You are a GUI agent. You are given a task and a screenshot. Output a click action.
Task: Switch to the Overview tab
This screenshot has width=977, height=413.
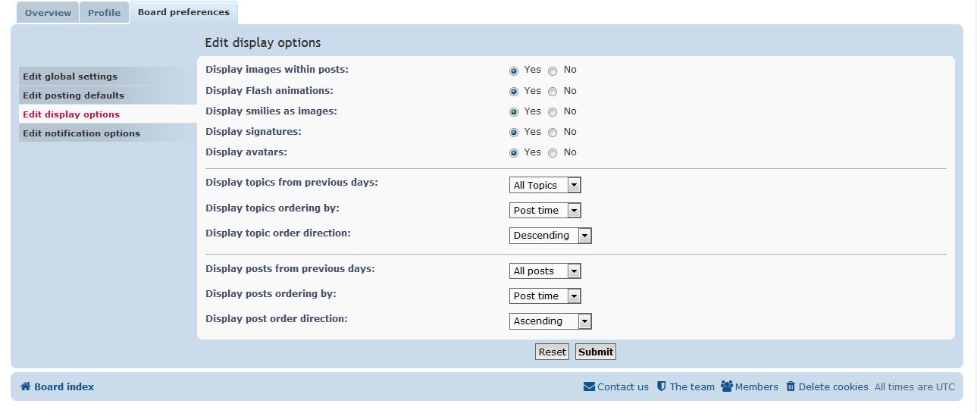point(48,13)
